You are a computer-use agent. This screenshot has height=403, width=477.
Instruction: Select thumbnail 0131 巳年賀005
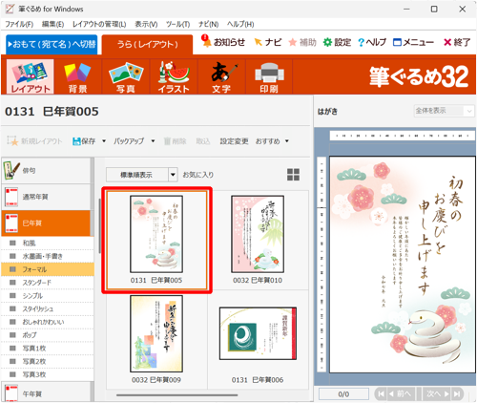[x=156, y=240]
